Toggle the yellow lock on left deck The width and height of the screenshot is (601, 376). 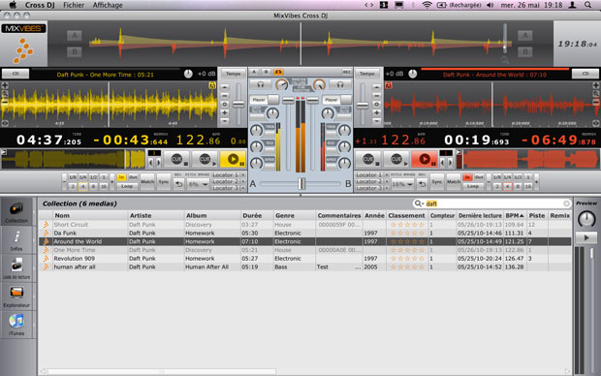(x=212, y=85)
